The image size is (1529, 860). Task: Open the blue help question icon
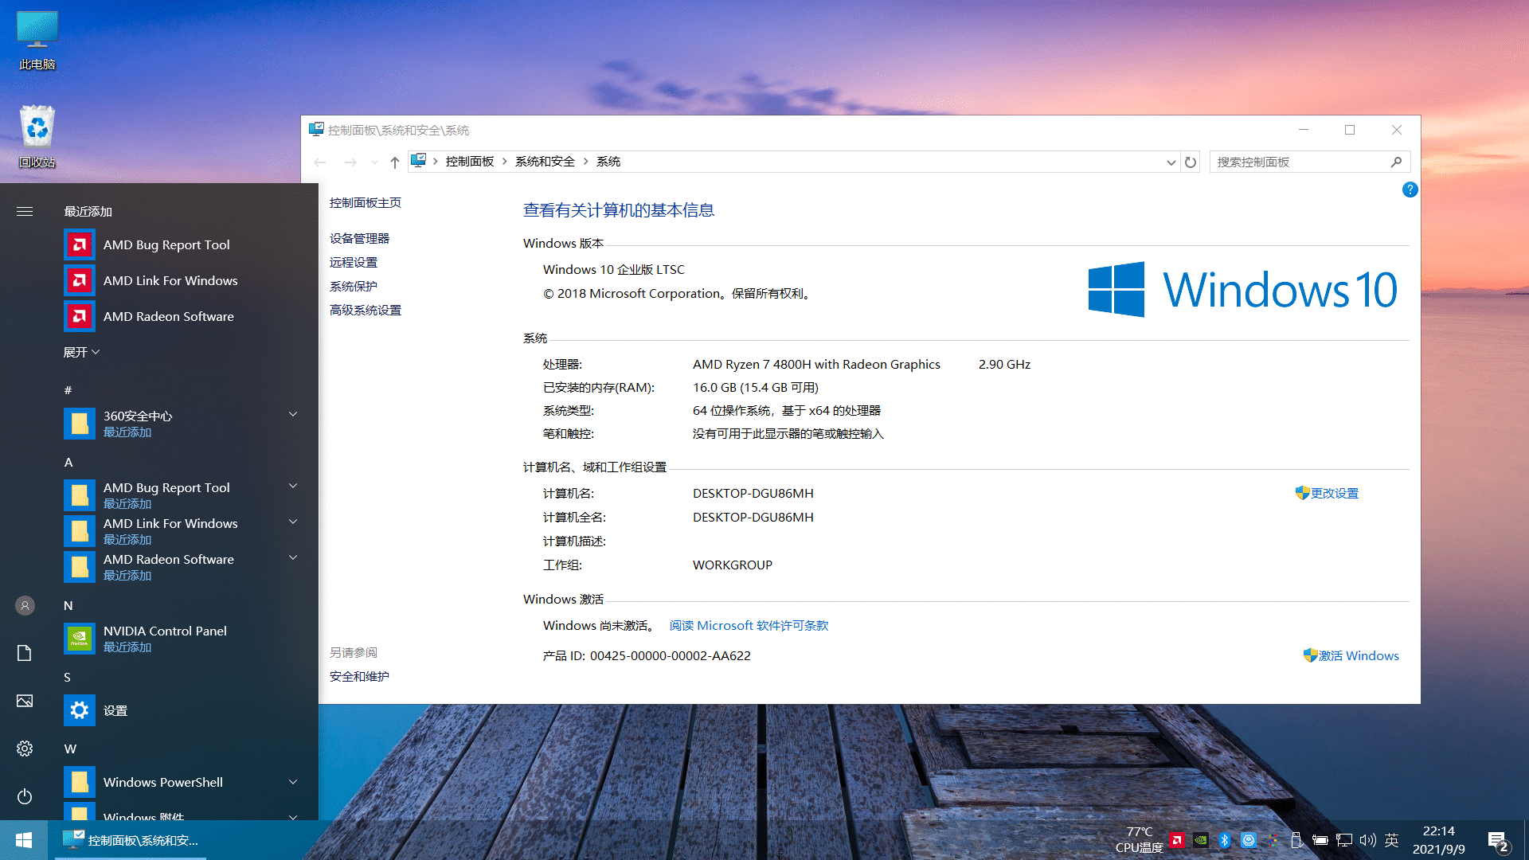(x=1410, y=190)
